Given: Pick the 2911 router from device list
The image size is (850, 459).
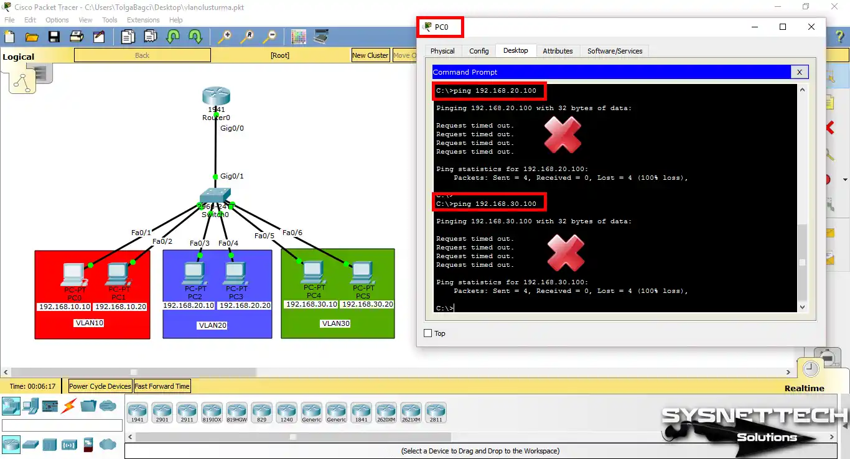Looking at the screenshot, I should (x=187, y=412).
